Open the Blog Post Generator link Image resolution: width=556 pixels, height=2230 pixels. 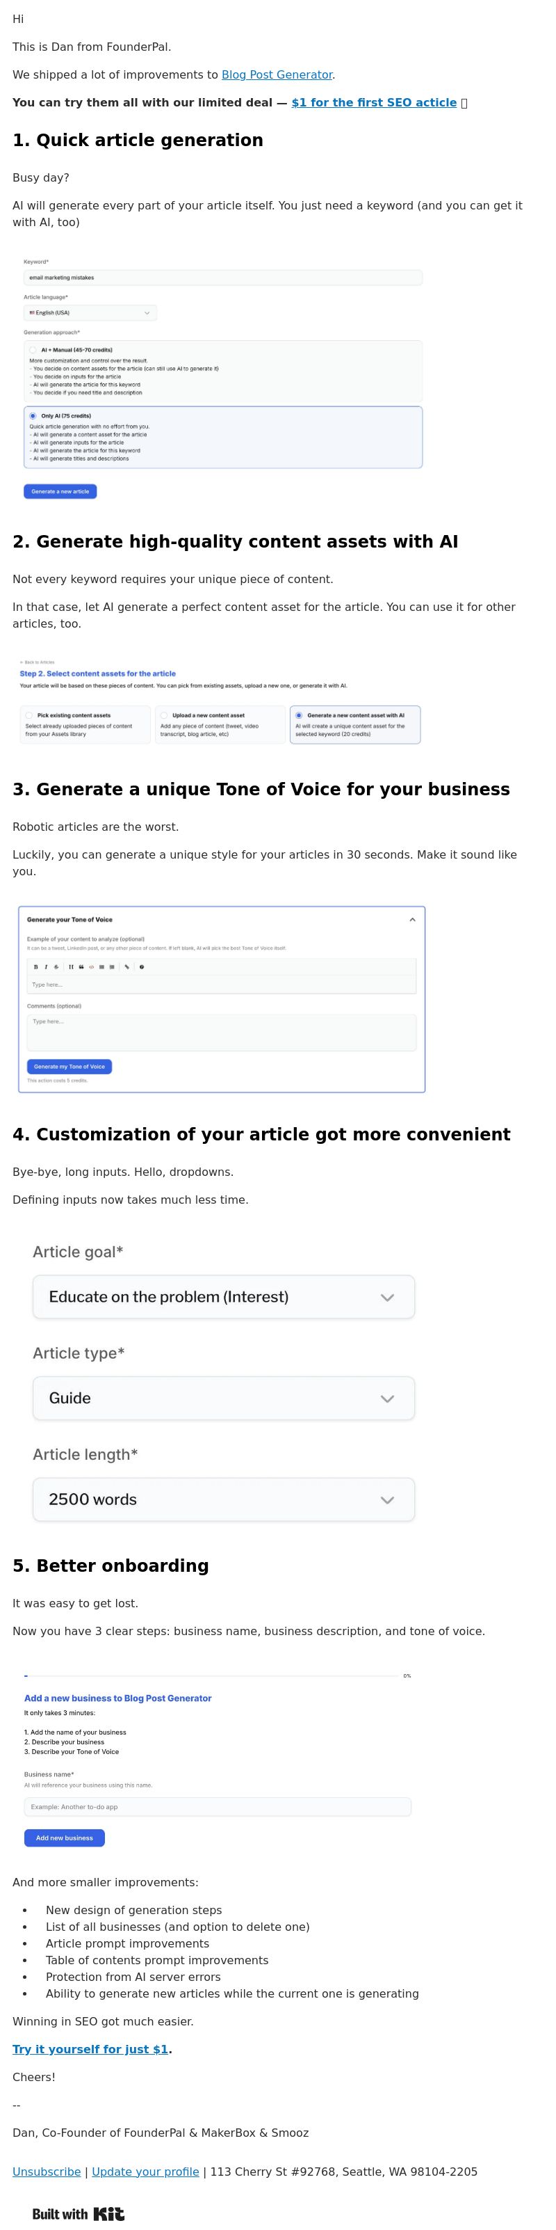click(277, 74)
